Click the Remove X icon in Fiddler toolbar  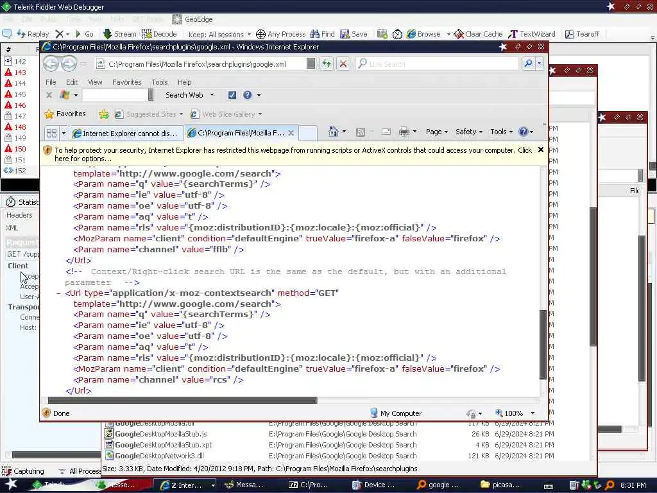click(x=60, y=34)
